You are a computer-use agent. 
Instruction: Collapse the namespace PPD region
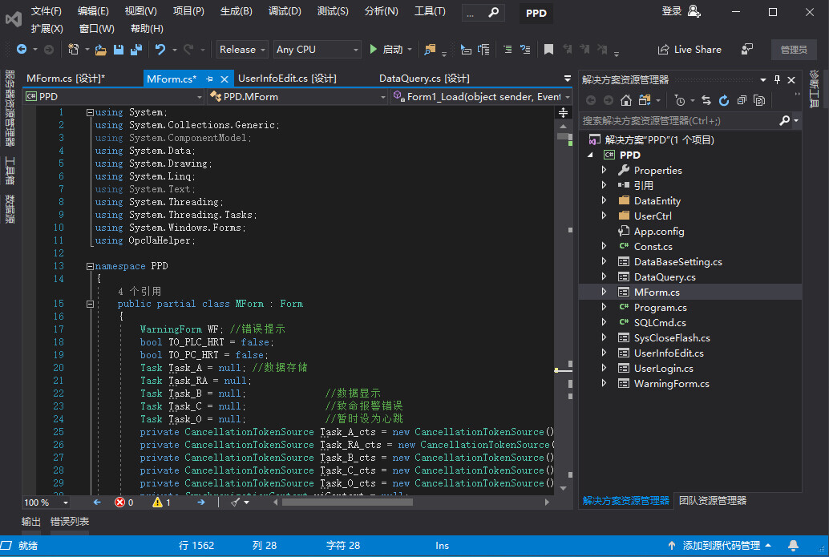tap(90, 266)
